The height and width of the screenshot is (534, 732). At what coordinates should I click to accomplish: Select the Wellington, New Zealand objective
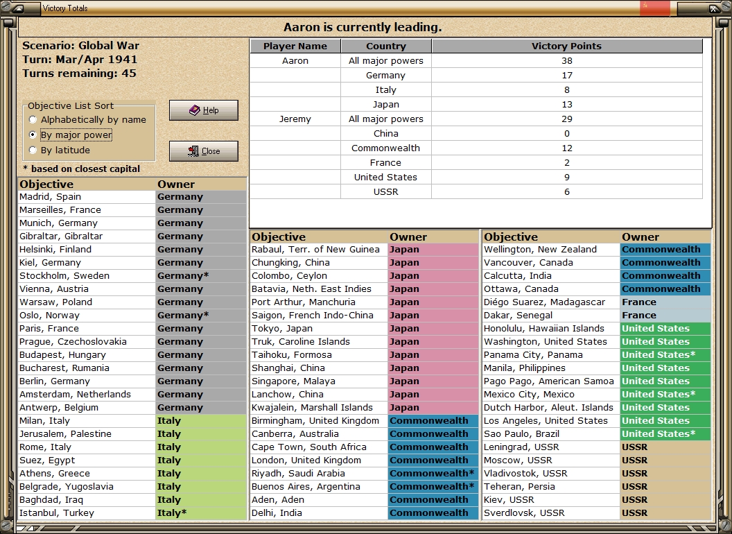coord(551,250)
